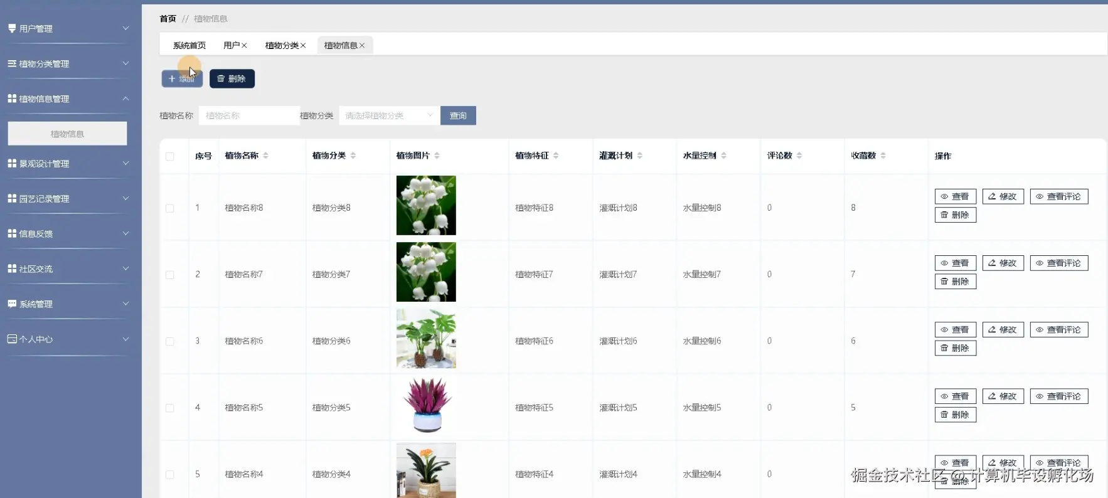Click 删除 in the 植物名称5 row
The height and width of the screenshot is (498, 1108).
(955, 415)
